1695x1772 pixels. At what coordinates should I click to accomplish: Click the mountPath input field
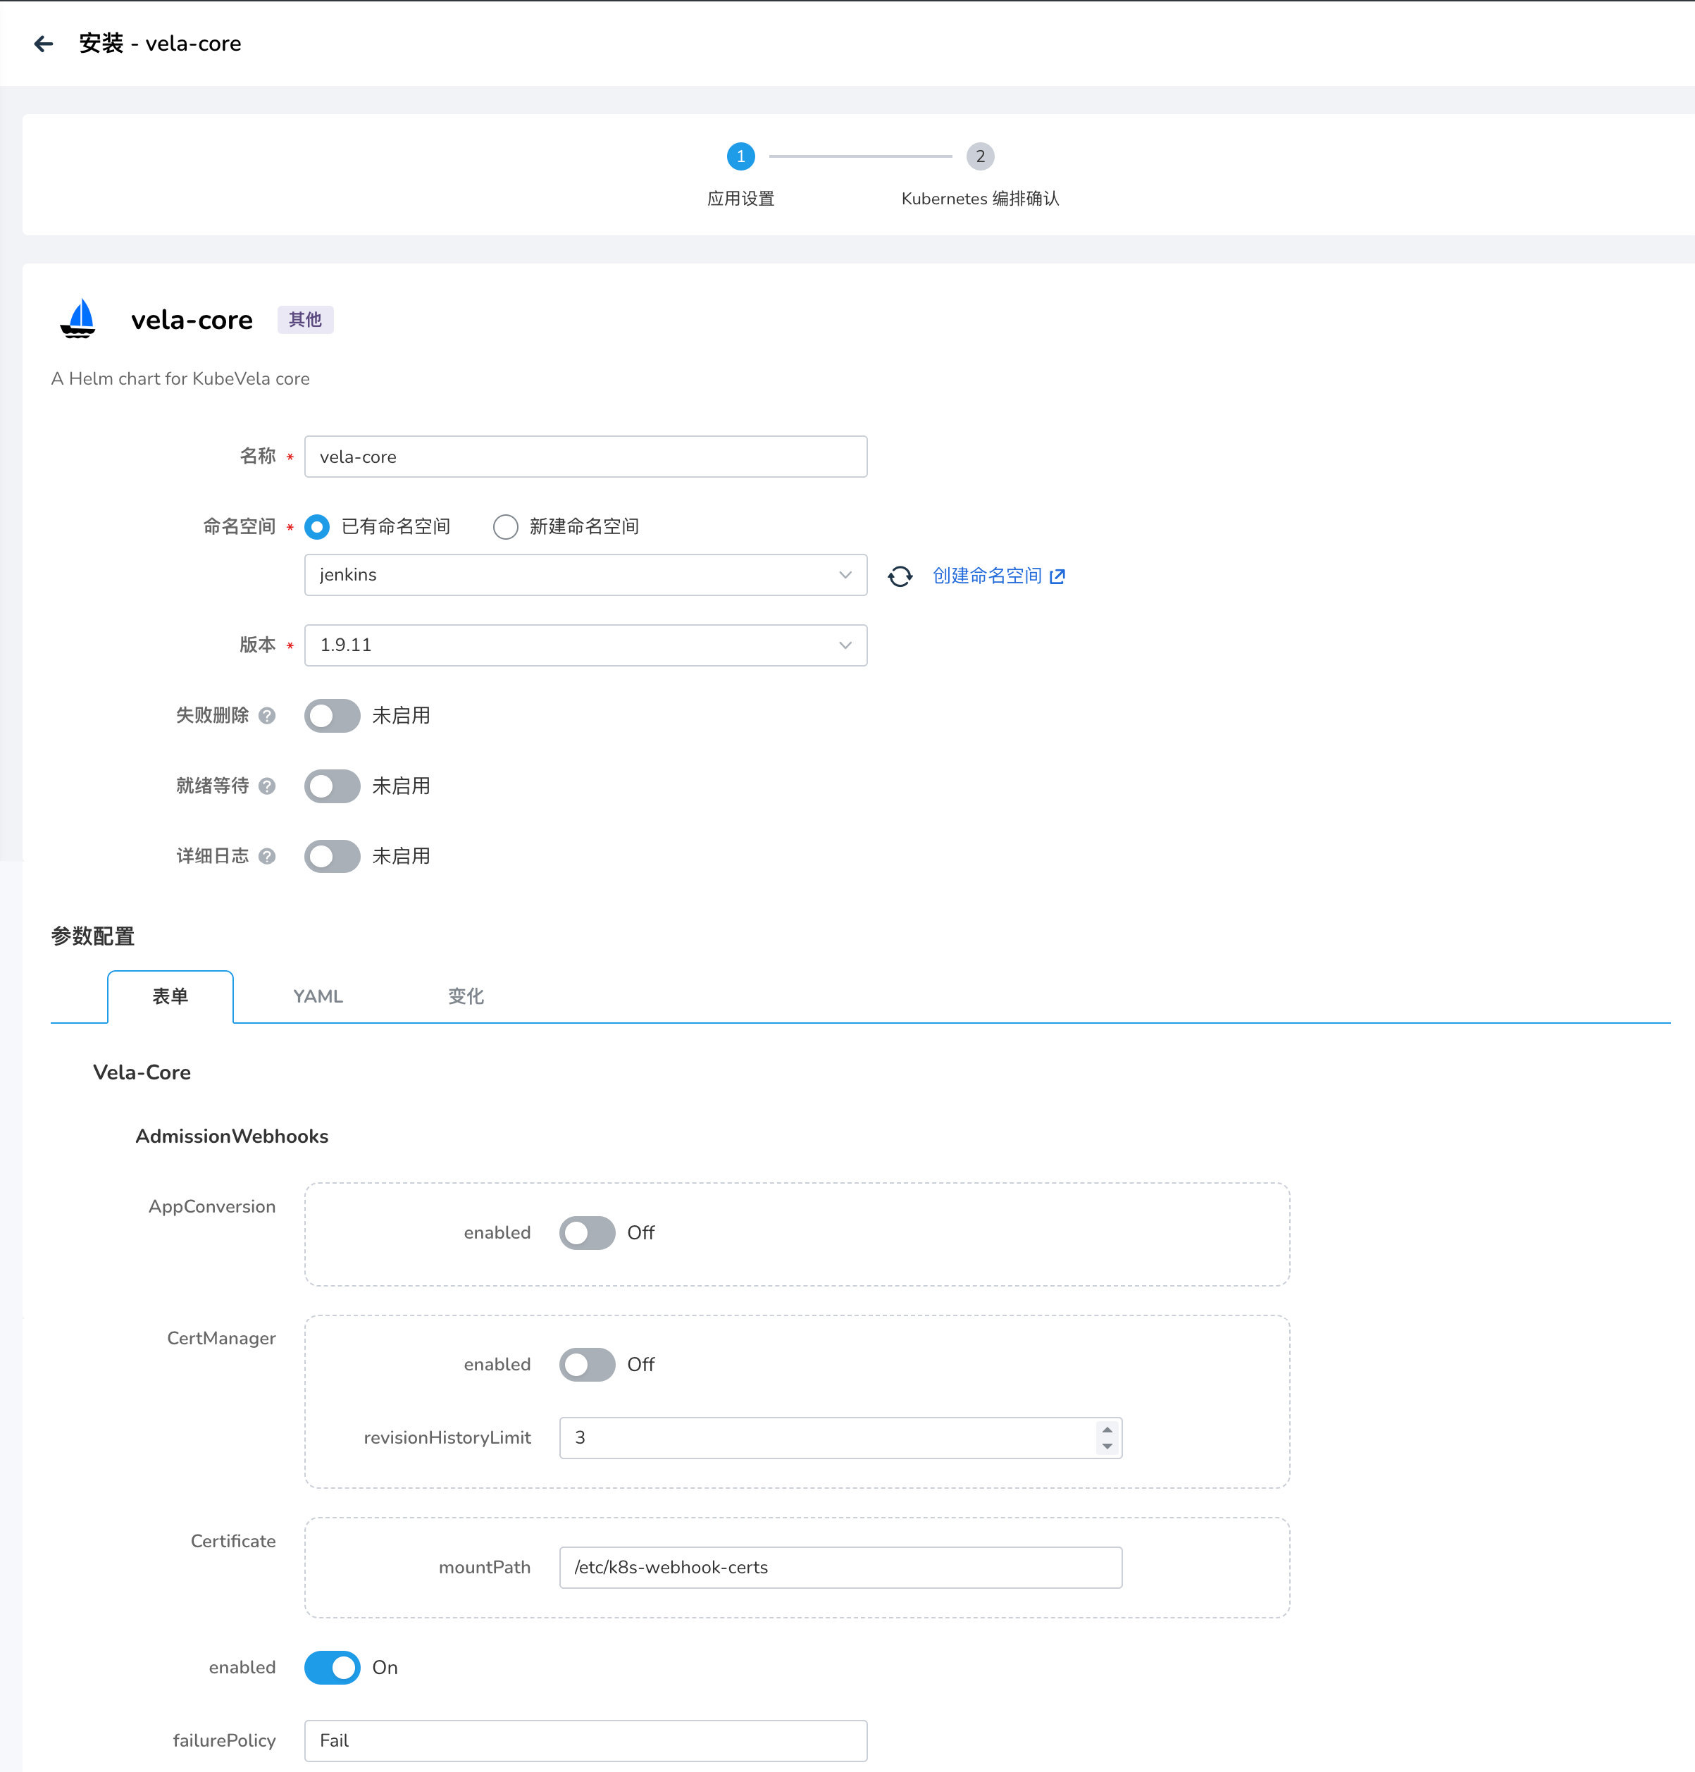[x=840, y=1567]
